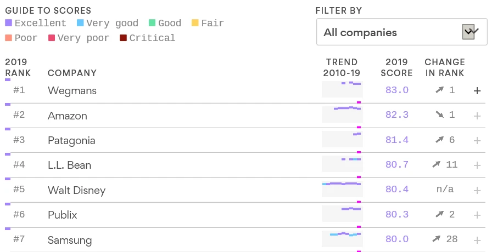This screenshot has height=252, width=492.
Task: Expand the Wegmans row plus icon
Action: coord(477,91)
